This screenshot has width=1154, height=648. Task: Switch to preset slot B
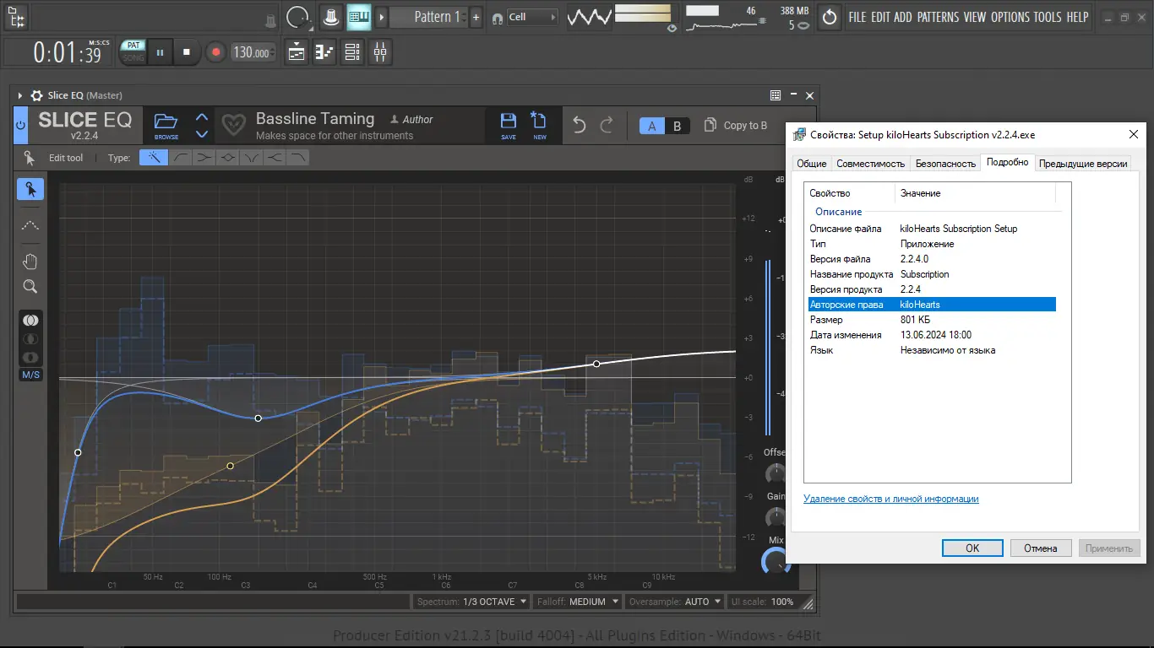point(677,126)
